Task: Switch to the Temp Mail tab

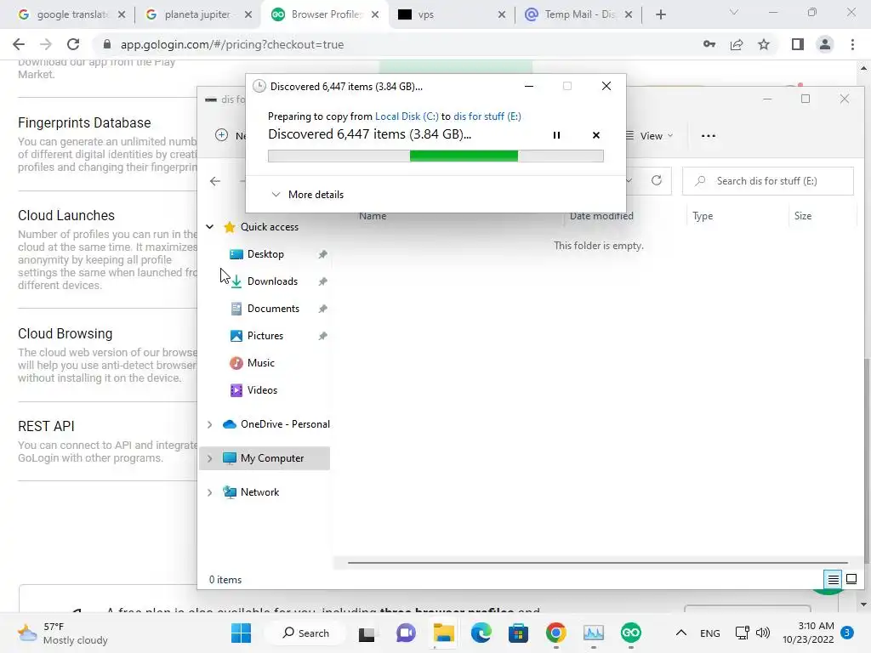Action: 580,14
